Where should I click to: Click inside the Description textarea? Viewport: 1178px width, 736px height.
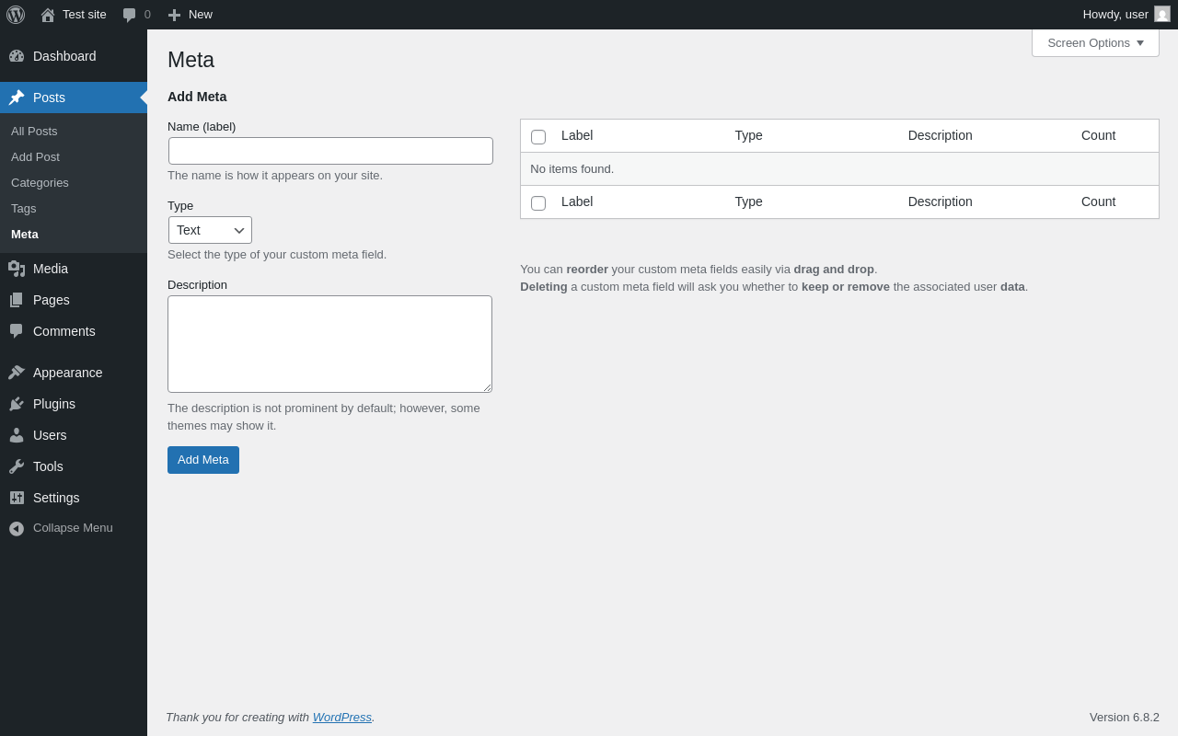[x=329, y=344]
